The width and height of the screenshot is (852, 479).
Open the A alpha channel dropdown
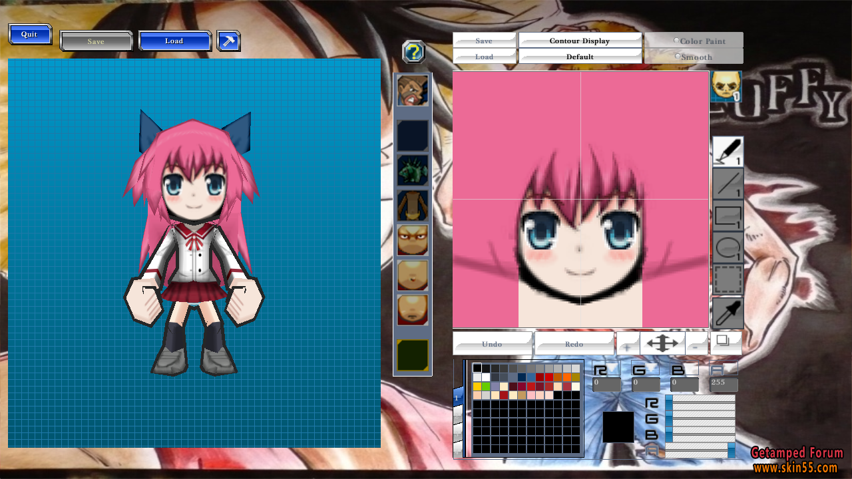tap(724, 367)
